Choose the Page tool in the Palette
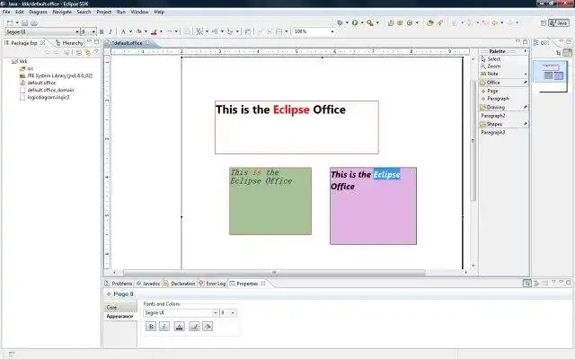The image size is (575, 359). [490, 91]
